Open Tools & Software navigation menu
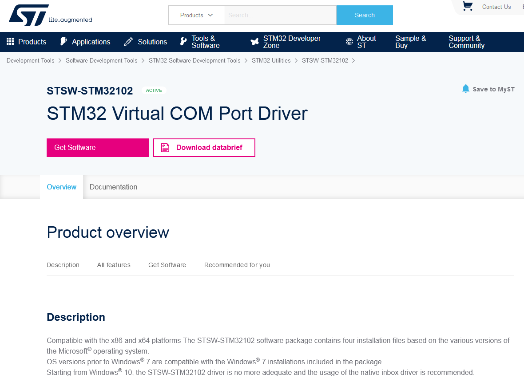The width and height of the screenshot is (524, 386). point(206,42)
